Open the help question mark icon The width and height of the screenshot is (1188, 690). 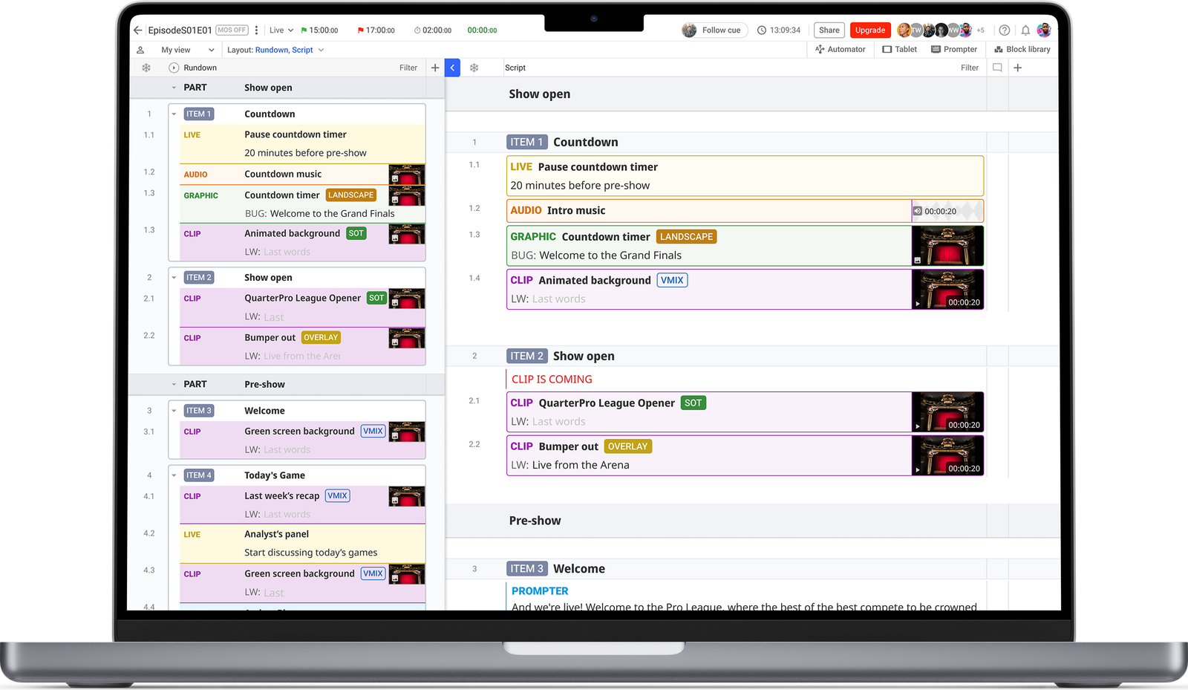point(1005,30)
